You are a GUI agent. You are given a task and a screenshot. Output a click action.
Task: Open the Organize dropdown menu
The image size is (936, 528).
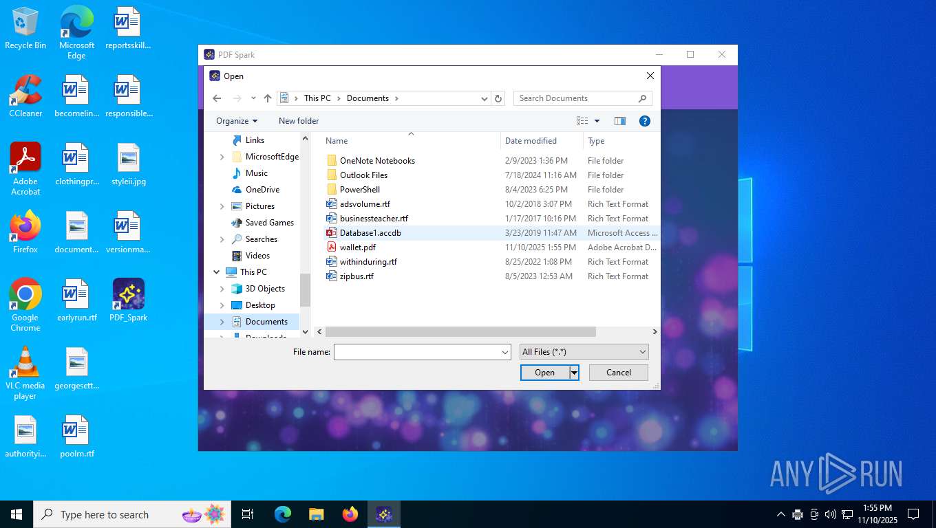tap(237, 121)
